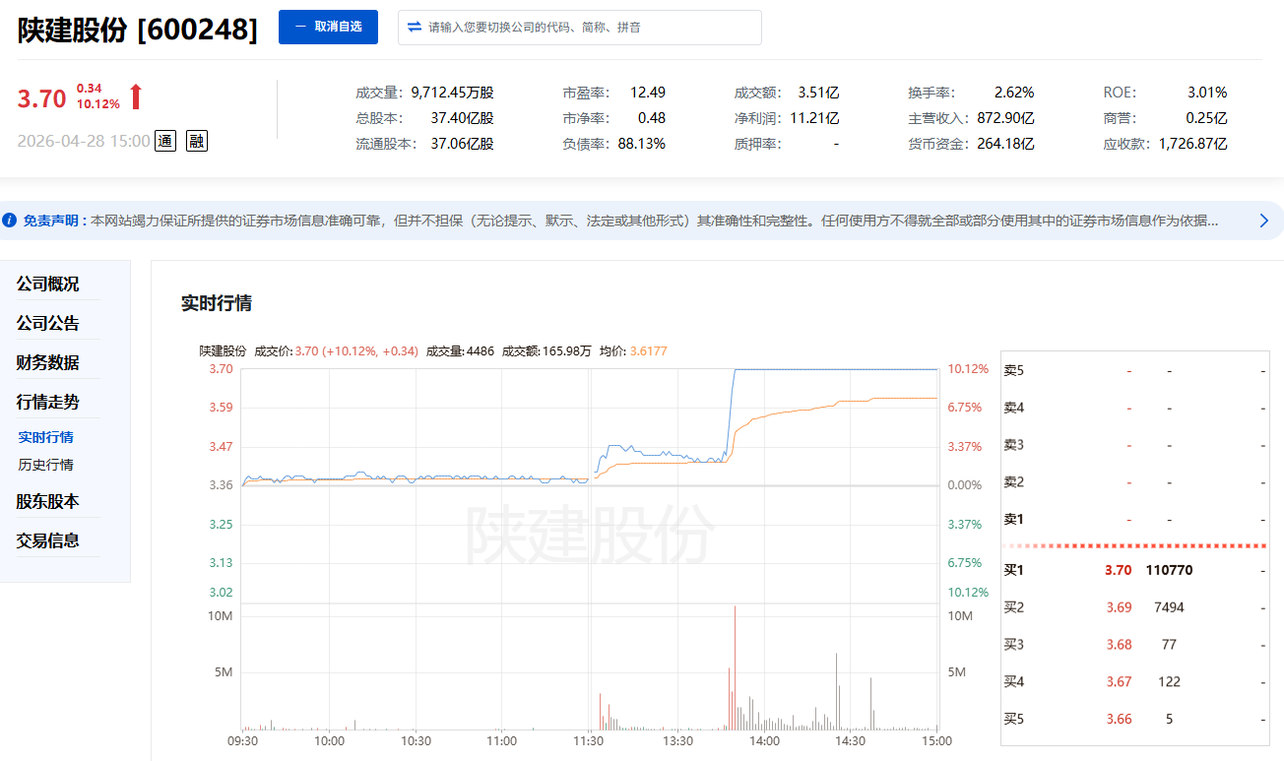Click the 买3 price 3.68

point(1119,645)
